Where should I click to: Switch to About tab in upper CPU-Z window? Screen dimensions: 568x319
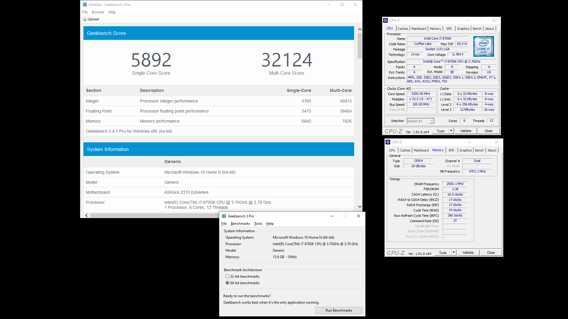tap(490, 29)
